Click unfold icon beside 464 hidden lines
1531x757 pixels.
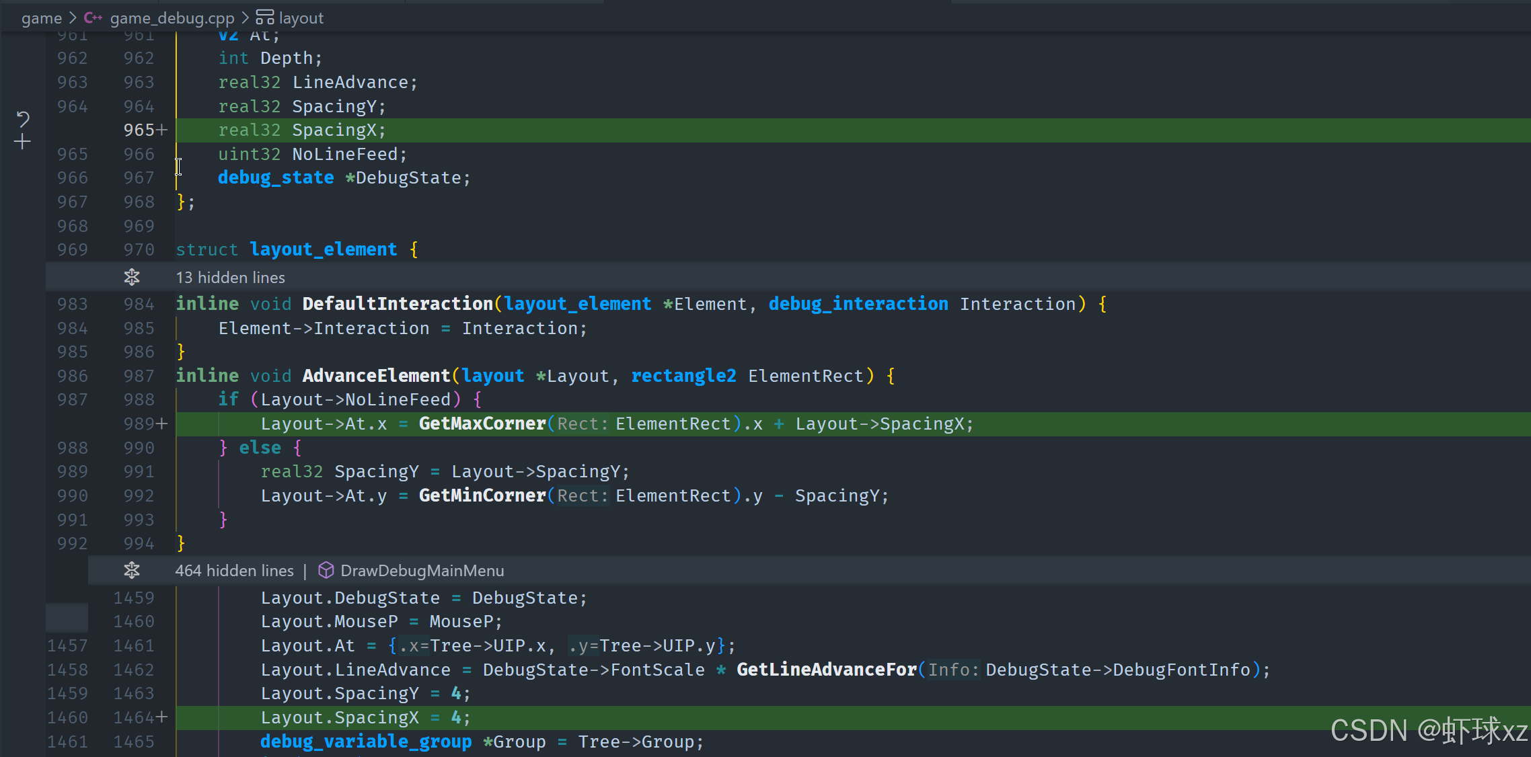point(132,571)
